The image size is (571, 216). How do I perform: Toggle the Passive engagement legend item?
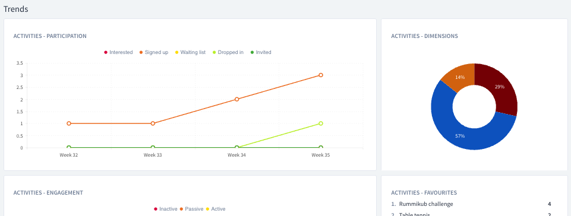(x=191, y=209)
